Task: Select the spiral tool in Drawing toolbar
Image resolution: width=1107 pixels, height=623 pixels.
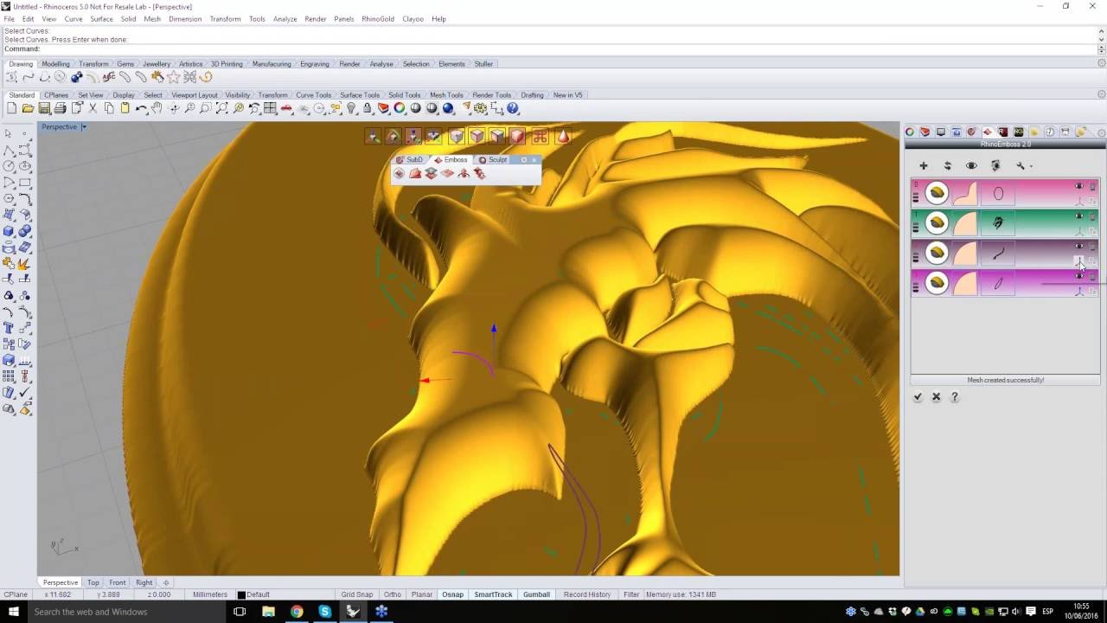Action: click(206, 77)
